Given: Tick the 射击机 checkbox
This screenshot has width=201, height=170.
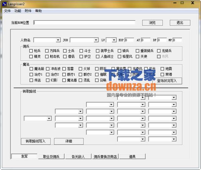Looking at the screenshot, I should [47, 56].
